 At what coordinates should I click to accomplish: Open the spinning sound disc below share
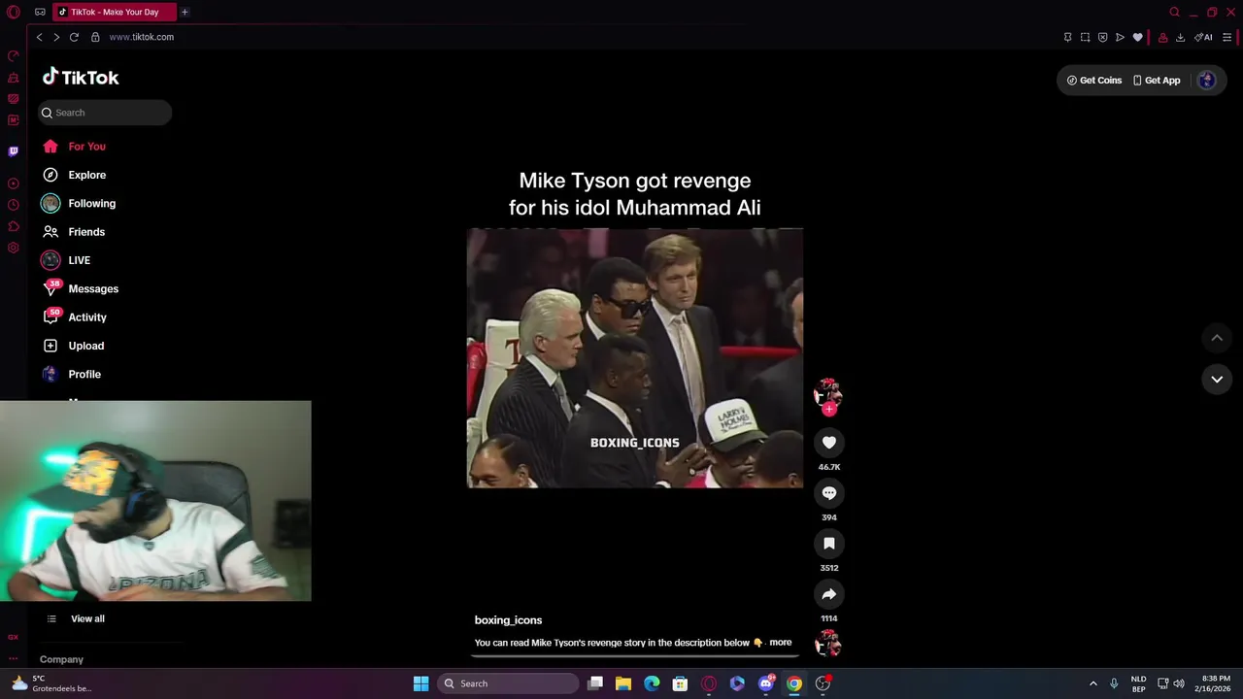tap(828, 643)
